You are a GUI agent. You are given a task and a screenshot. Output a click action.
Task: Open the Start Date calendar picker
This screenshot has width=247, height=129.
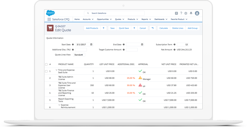pyautogui.click(x=91, y=45)
